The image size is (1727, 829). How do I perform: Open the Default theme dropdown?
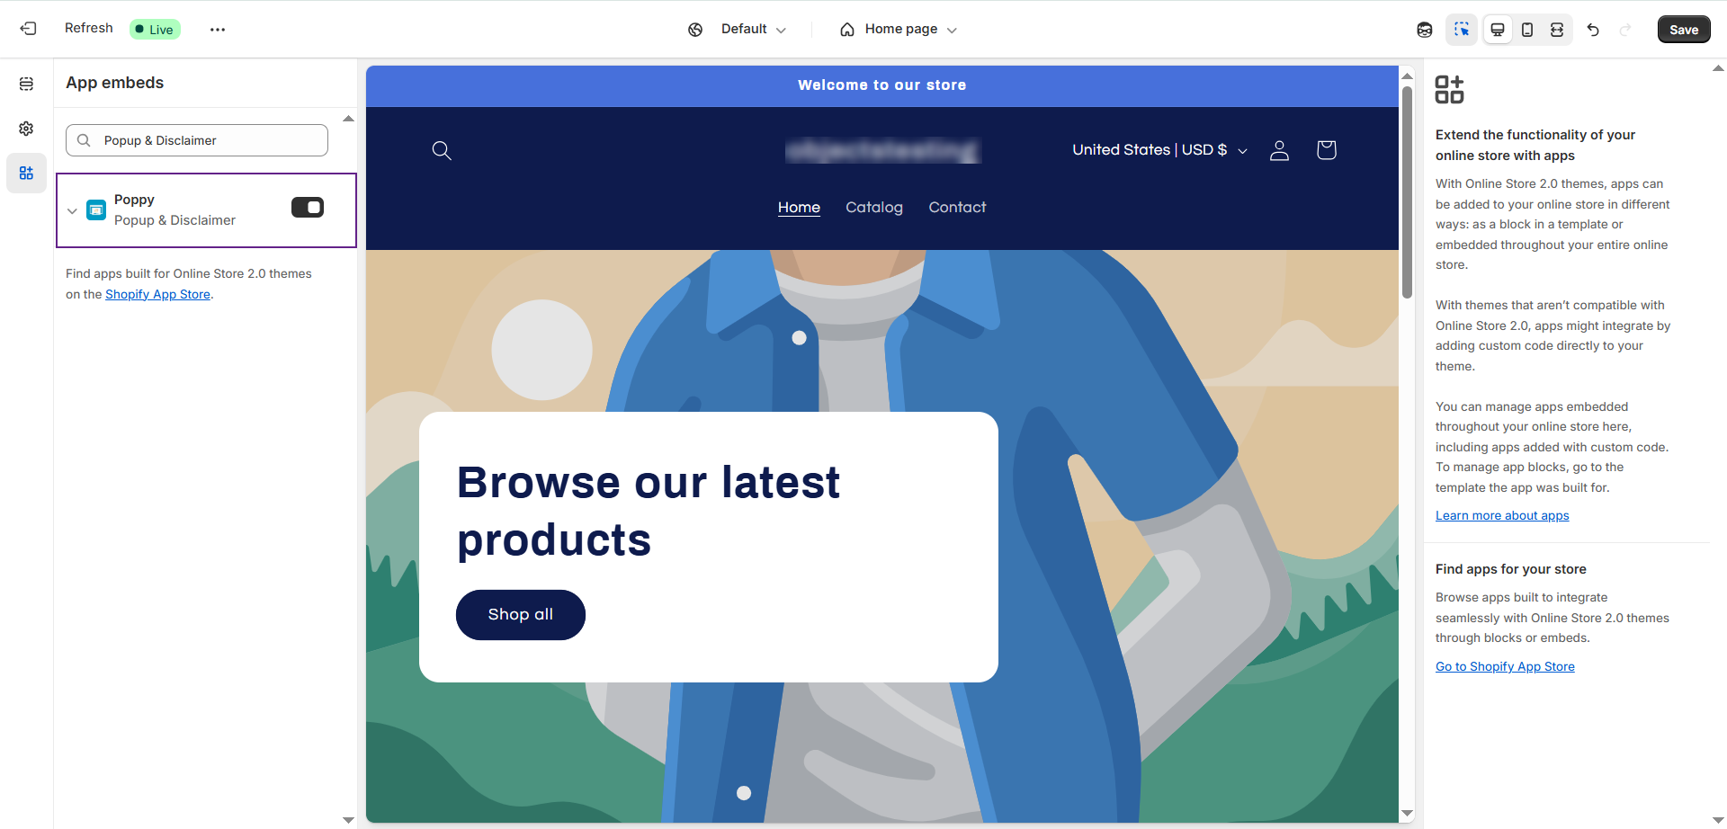pos(737,30)
